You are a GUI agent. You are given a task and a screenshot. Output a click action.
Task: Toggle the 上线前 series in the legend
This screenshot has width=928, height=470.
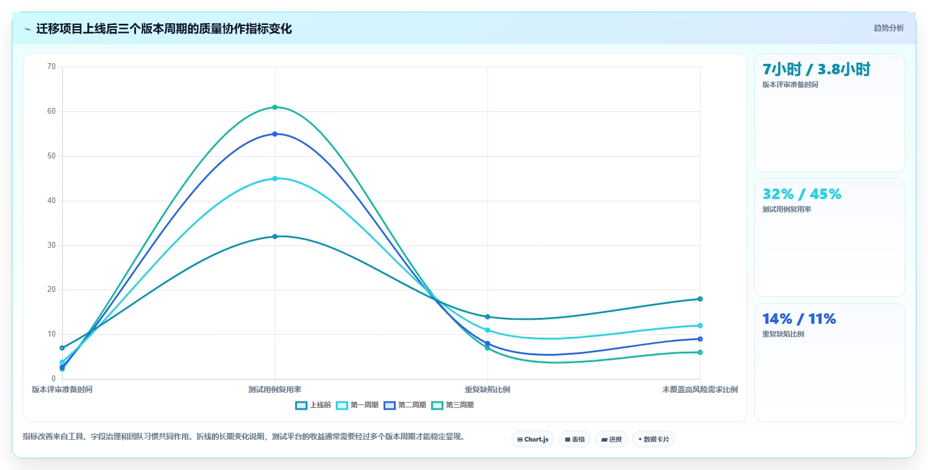313,405
